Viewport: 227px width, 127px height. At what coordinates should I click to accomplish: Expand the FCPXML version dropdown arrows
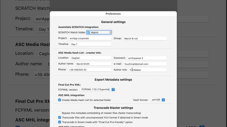tap(113, 90)
